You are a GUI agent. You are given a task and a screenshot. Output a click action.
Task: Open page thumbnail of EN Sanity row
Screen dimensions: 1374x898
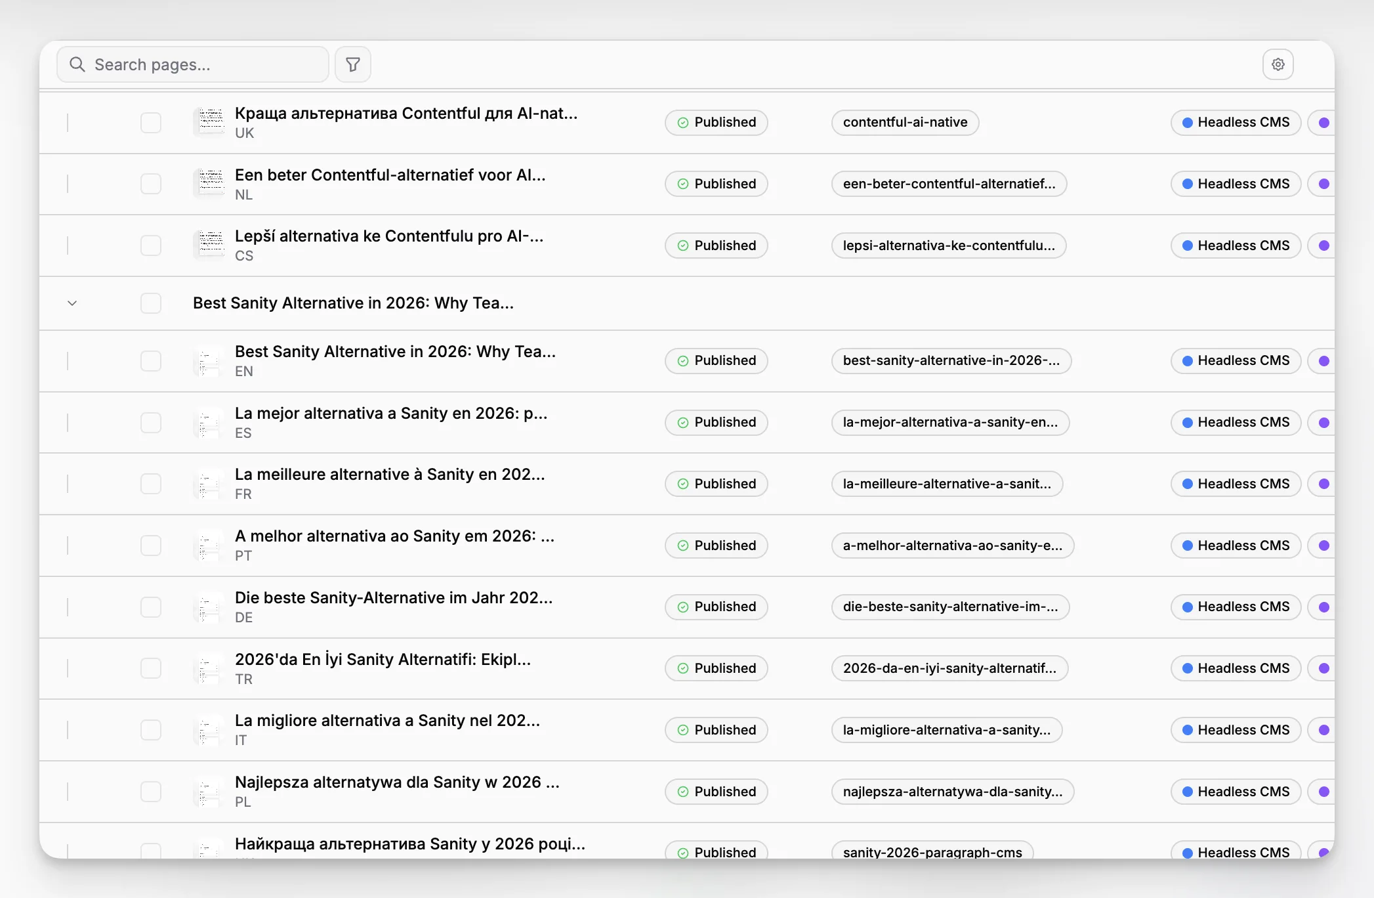[x=209, y=361]
